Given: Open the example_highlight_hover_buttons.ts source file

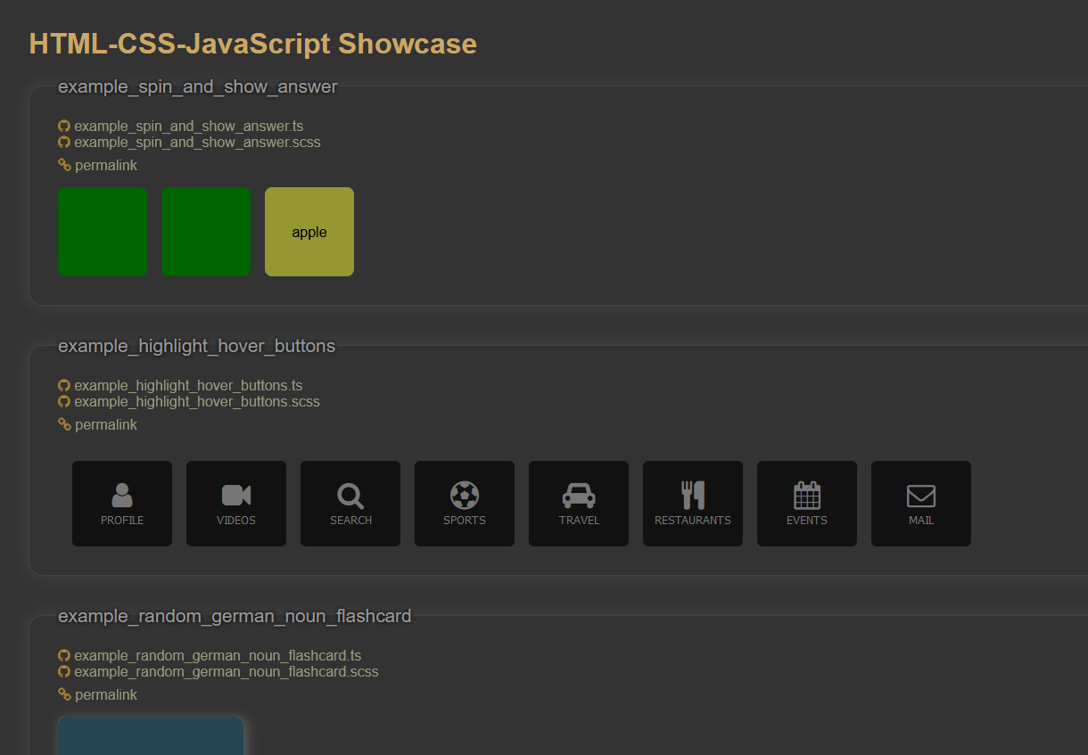Looking at the screenshot, I should 189,385.
